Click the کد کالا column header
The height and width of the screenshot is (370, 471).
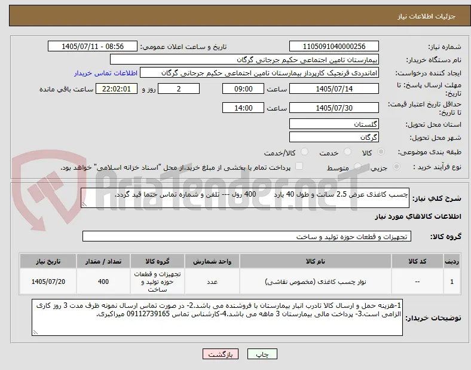click(x=417, y=261)
